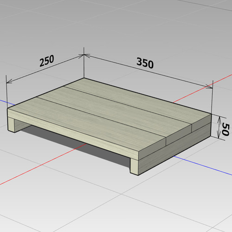The height and width of the screenshot is (232, 232).
Task: Click the vertical arrow line of the 50 dimension
Action: coord(219,127)
